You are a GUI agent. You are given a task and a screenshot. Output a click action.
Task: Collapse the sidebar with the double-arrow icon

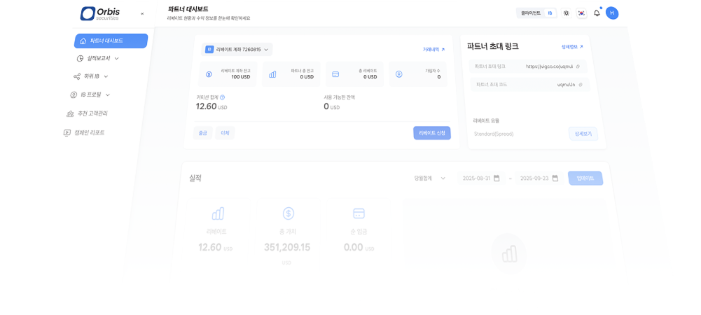pos(142,13)
